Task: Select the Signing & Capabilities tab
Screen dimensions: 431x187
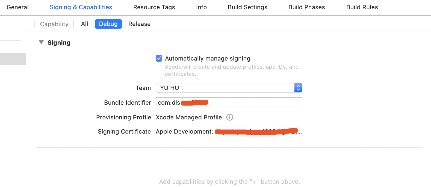Action: pos(81,7)
